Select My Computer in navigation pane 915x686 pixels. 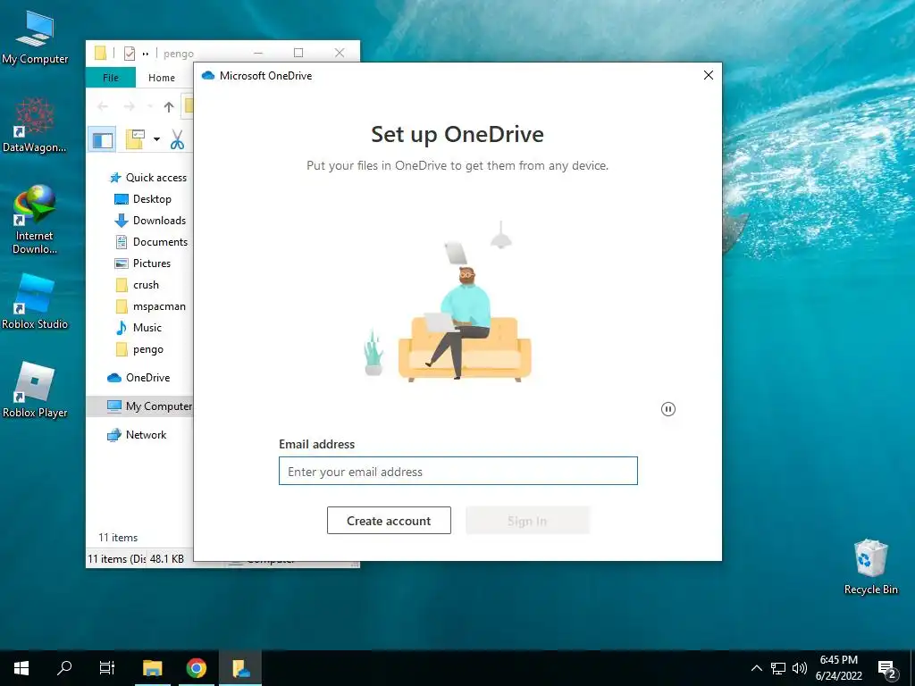140,406
